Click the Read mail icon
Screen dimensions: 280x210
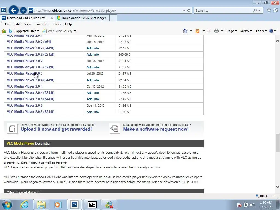pos(209,31)
